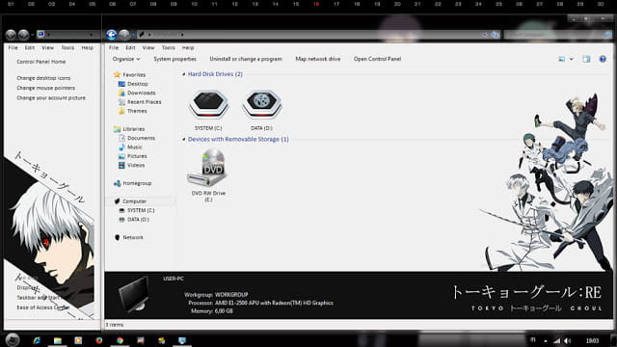The image size is (617, 347).
Task: Open Organize dropdown menu
Action: (126, 59)
